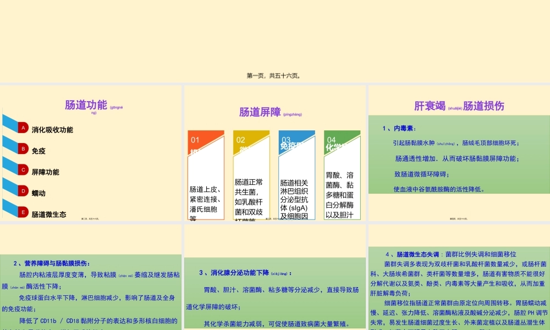Select badge C beside 屏障功能
This screenshot has height=330, width=550.
tap(23, 171)
